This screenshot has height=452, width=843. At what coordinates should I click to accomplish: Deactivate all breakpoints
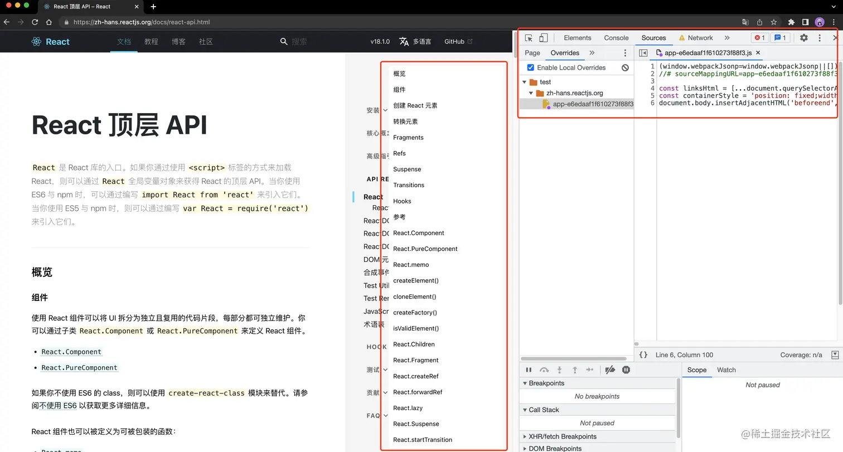(x=610, y=370)
